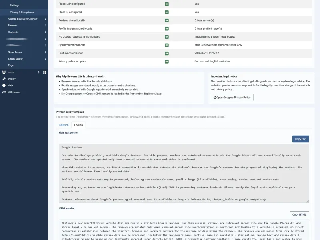Screen dimensions: 320x240
Task: Click the OK badge for Synchronization mode
Action: [x=167, y=45]
